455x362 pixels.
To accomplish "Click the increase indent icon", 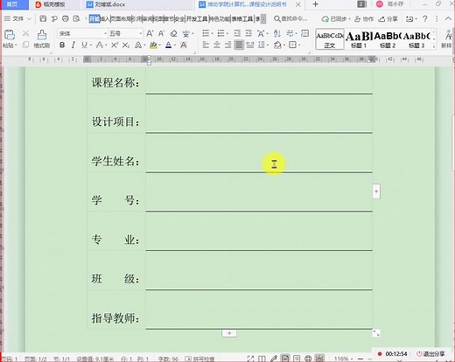I will (248, 33).
